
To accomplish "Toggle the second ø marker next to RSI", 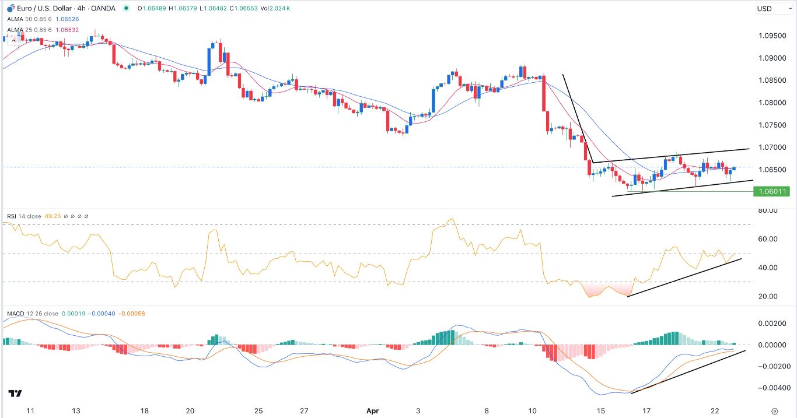I will [73, 216].
